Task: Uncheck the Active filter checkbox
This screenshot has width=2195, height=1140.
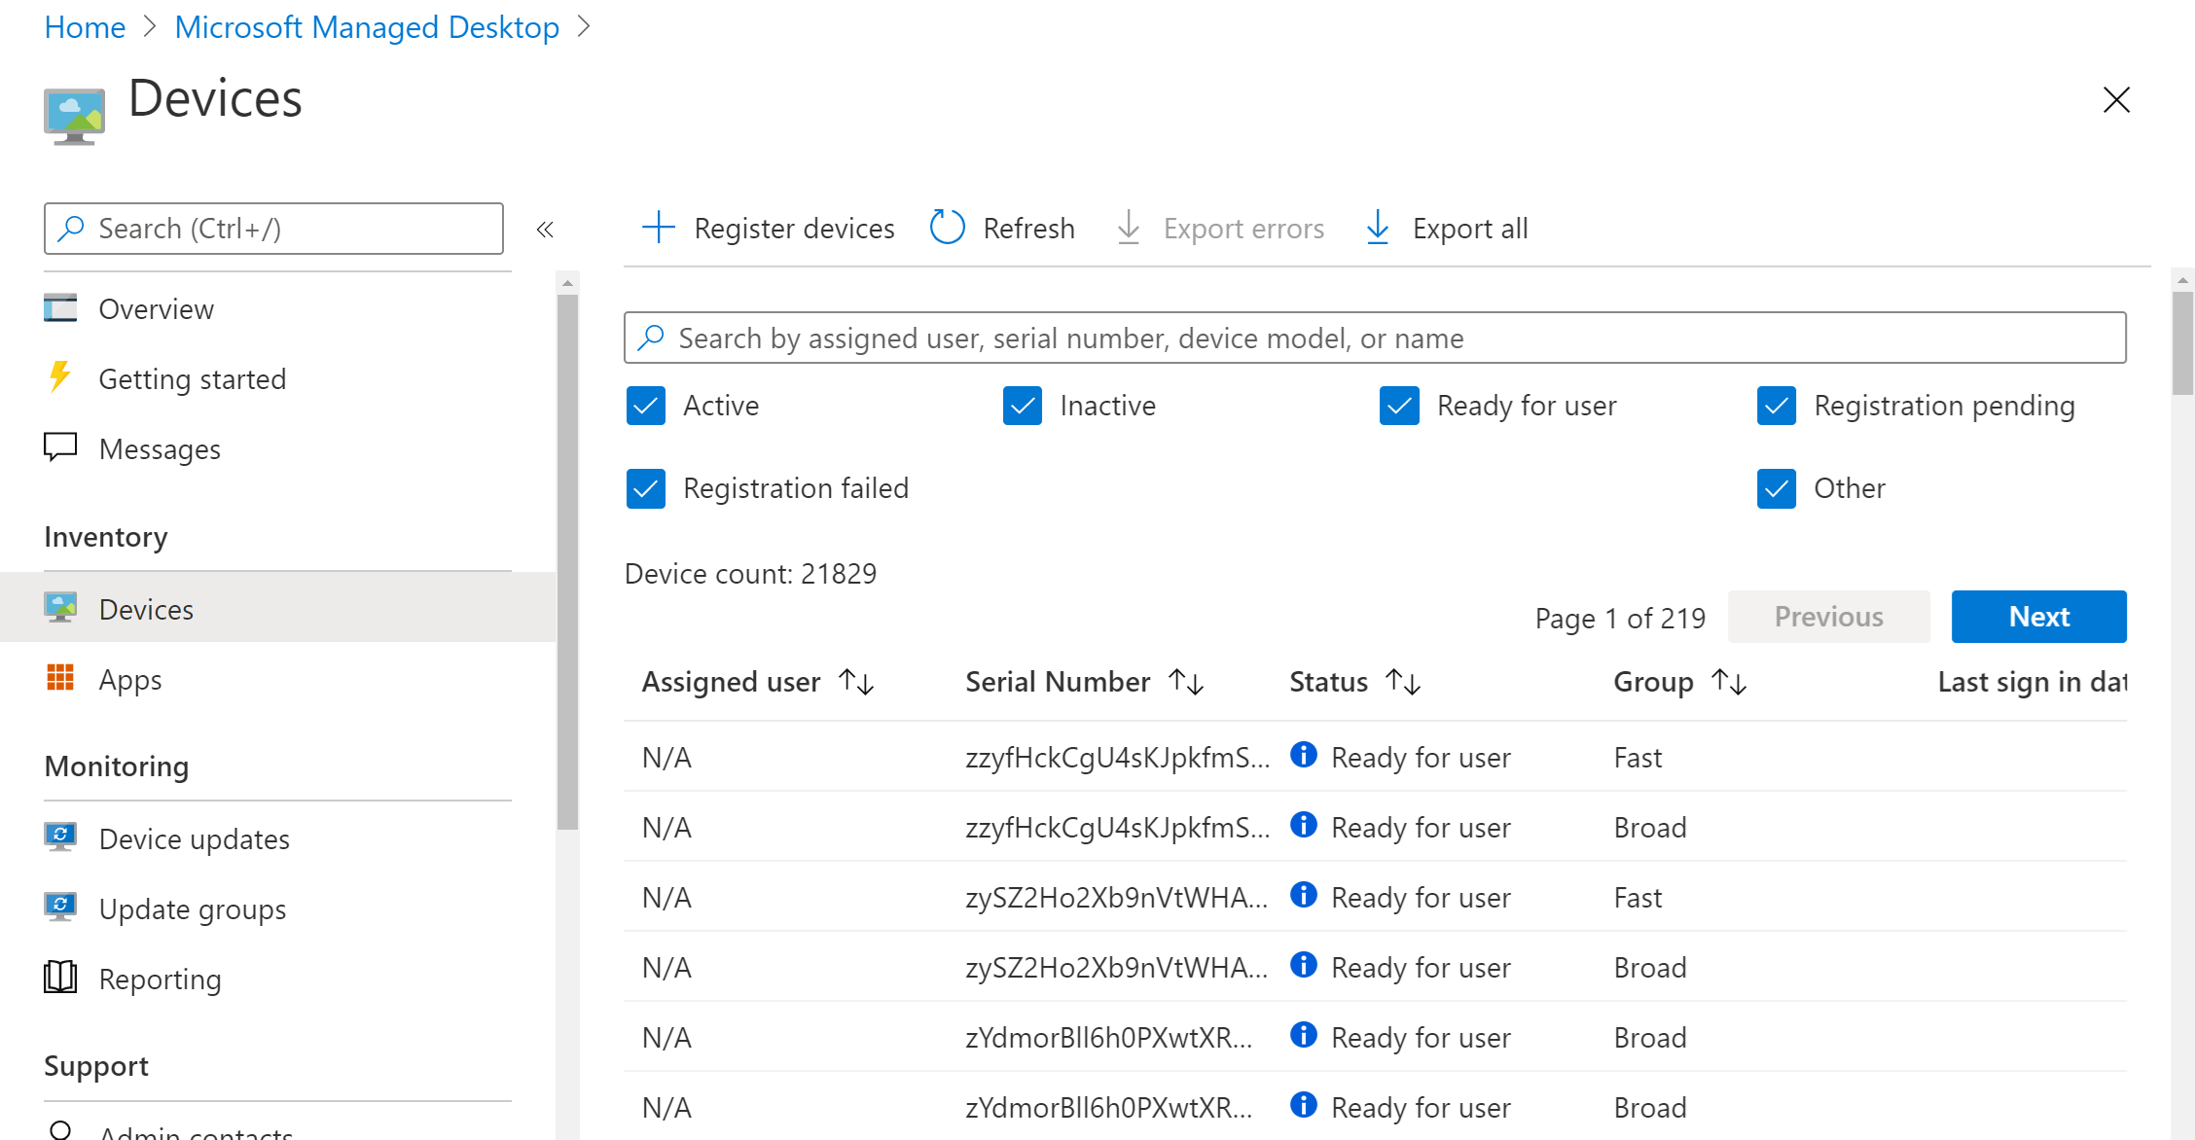Action: coord(646,406)
